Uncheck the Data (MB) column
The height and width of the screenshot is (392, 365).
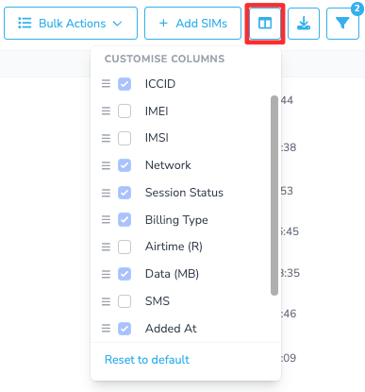tap(124, 274)
